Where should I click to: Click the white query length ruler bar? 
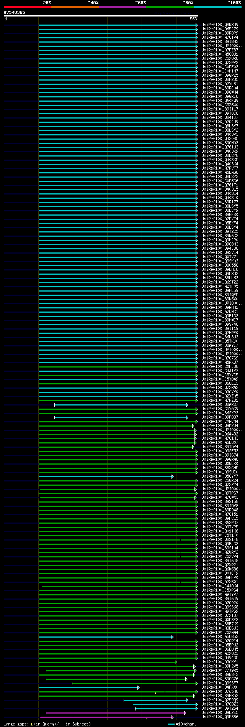[101, 16]
